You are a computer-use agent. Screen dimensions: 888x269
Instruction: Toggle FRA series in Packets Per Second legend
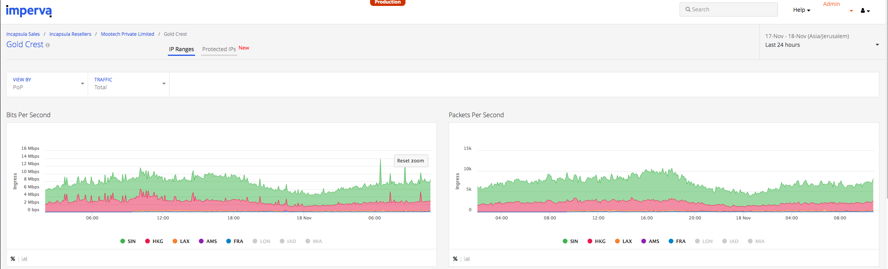[677, 241]
